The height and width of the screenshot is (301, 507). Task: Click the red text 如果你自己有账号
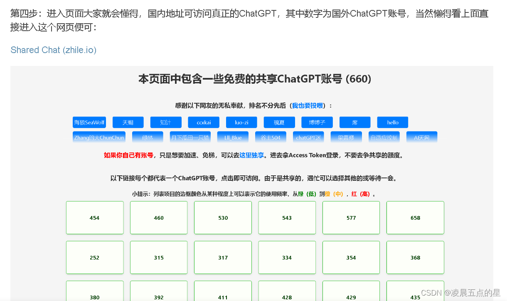pyautogui.click(x=128, y=155)
